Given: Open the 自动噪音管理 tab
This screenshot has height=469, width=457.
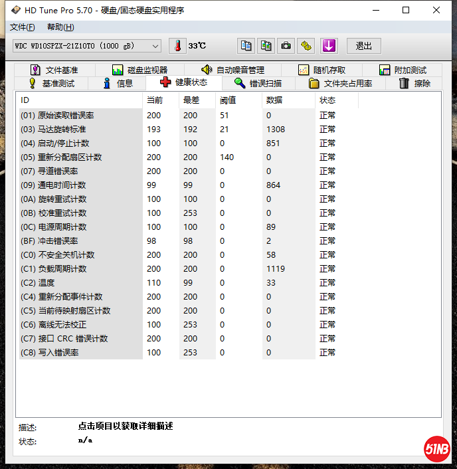Looking at the screenshot, I should point(232,70).
